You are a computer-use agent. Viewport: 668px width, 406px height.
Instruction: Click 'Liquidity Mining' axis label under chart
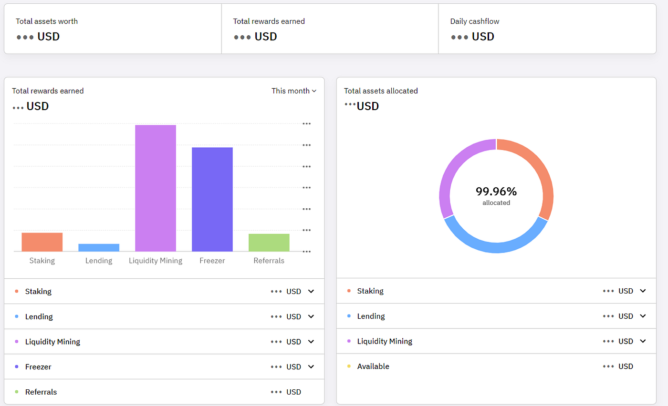[156, 261]
